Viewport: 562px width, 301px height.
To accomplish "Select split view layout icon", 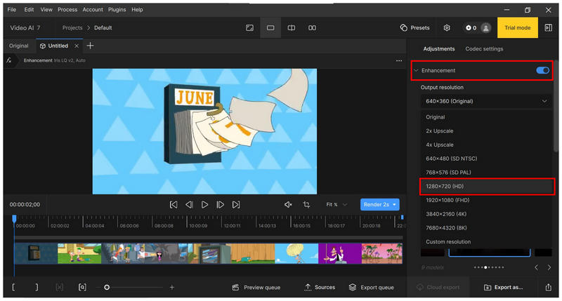I will click(x=292, y=28).
